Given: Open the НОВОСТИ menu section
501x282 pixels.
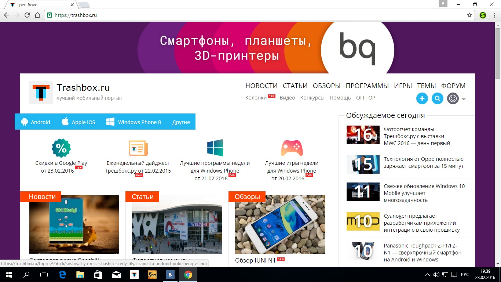Looking at the screenshot, I should click(x=261, y=86).
